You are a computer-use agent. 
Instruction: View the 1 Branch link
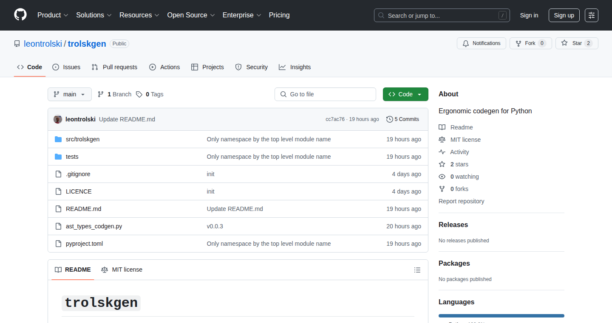115,94
